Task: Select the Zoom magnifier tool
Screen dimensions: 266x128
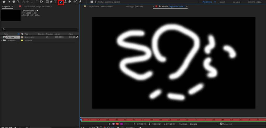Action: tap(18, 2)
